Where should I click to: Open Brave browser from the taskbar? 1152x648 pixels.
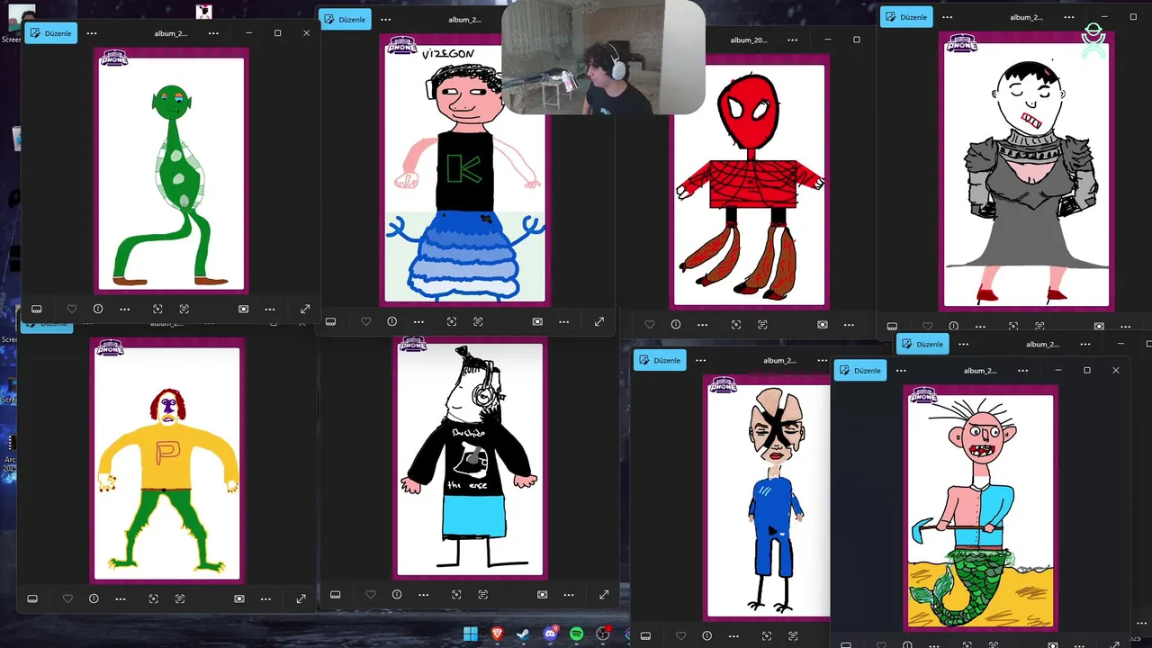498,634
